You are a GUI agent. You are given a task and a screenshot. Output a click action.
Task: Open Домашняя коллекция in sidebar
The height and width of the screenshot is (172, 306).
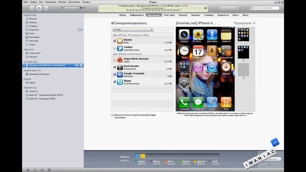39,74
